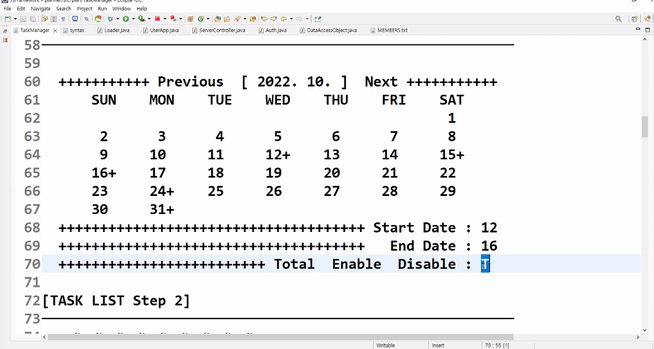Open the Window menu
The width and height of the screenshot is (654, 349).
click(x=121, y=8)
